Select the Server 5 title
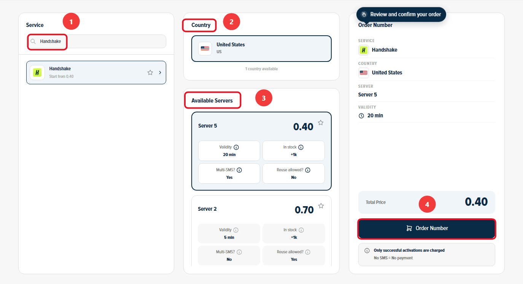Viewport: 523px width, 284px height. 208,126
